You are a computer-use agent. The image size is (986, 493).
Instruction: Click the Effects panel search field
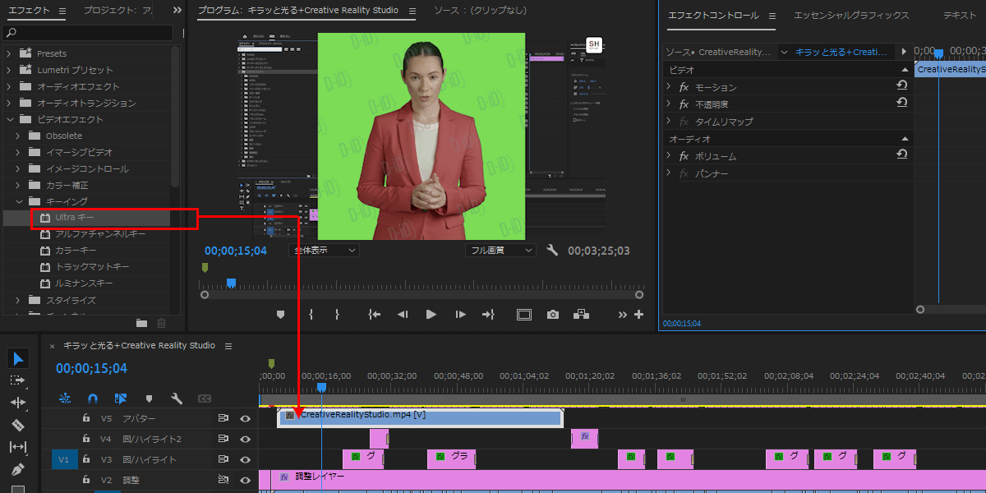pos(88,33)
